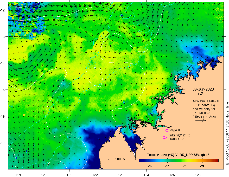
Task: Click the 0.5m/s velocity scale arrow
Action: [201, 120]
